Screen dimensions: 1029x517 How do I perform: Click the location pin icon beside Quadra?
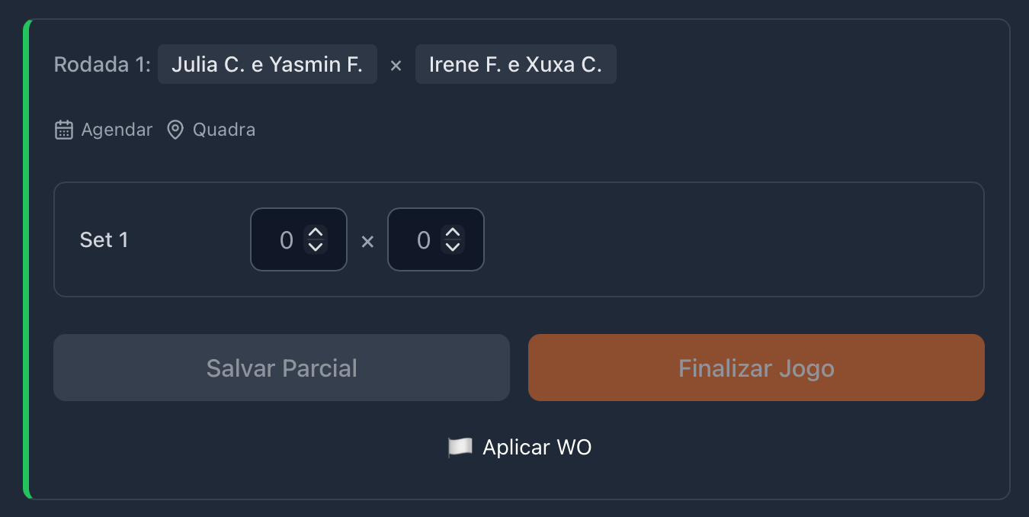175,130
